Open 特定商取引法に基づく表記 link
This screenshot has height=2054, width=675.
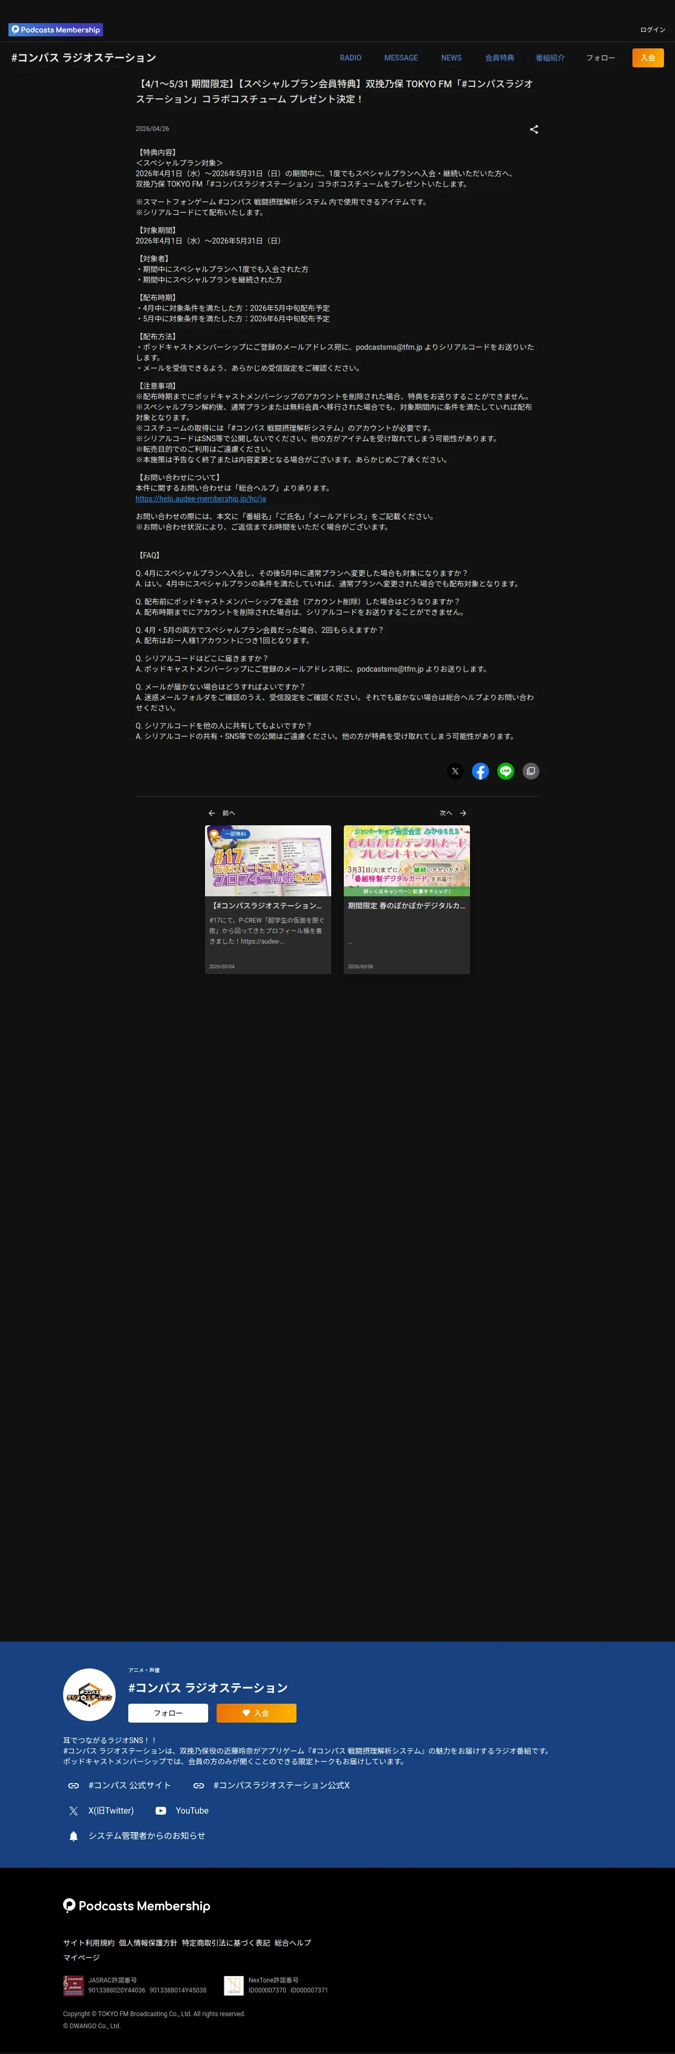(226, 1943)
